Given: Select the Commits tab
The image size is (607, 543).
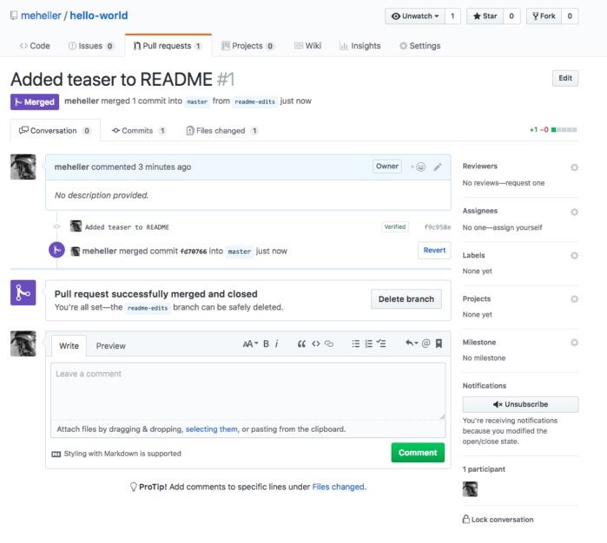Looking at the screenshot, I should pyautogui.click(x=139, y=131).
